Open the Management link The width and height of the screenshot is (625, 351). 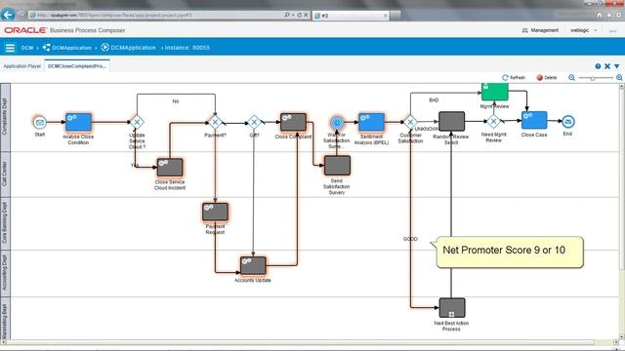[x=540, y=30]
